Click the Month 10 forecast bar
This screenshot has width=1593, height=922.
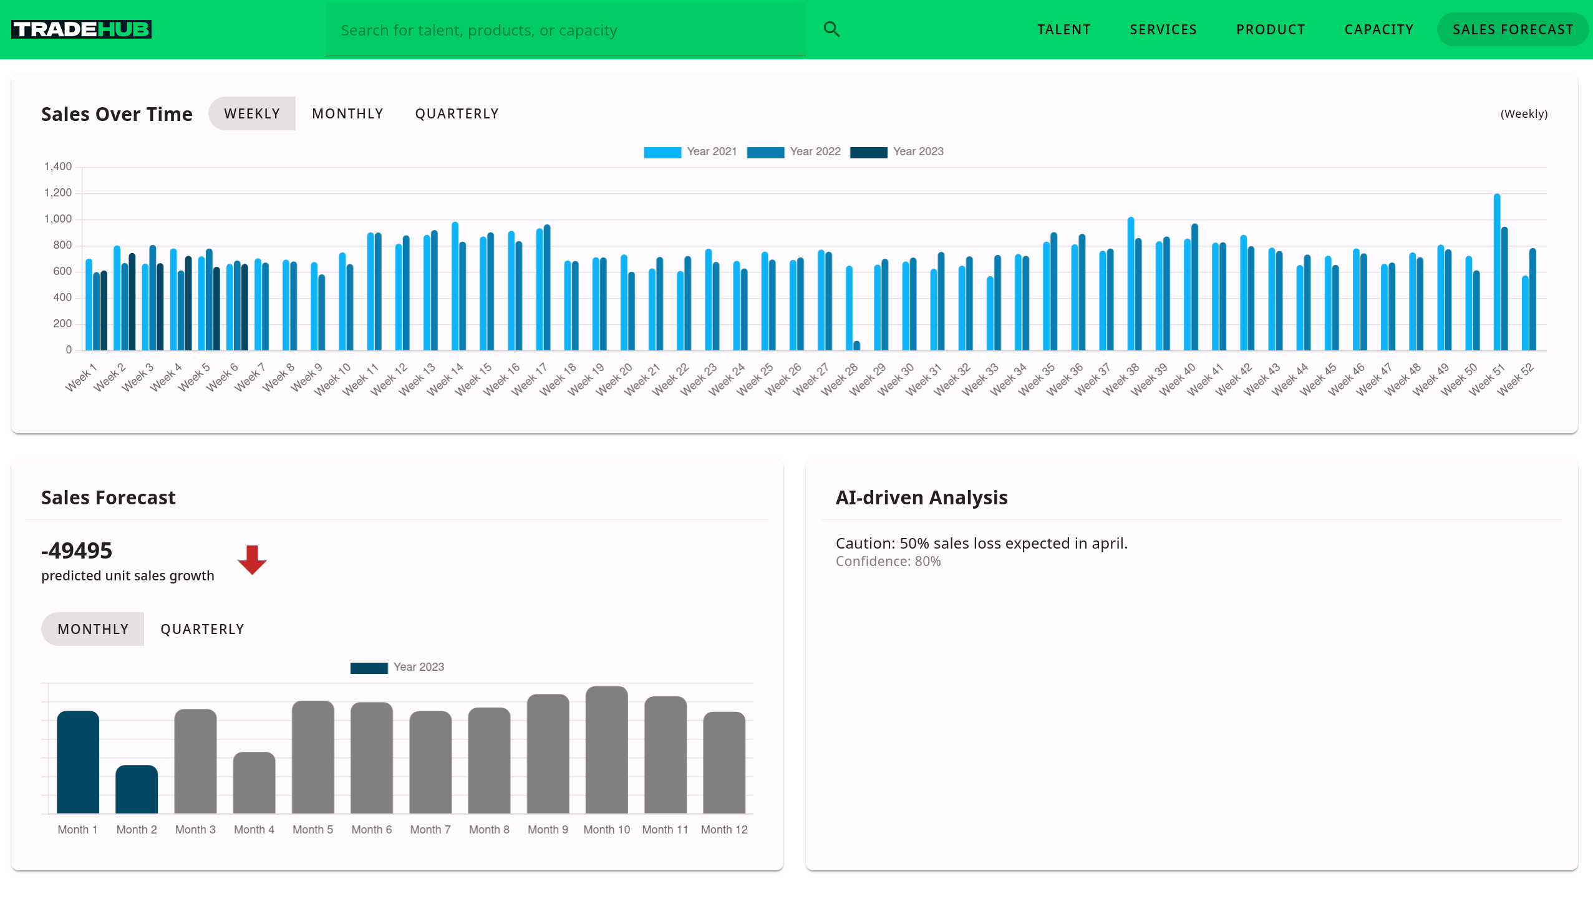(606, 751)
